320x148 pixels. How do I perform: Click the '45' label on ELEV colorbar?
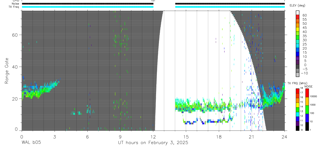coord(304,28)
